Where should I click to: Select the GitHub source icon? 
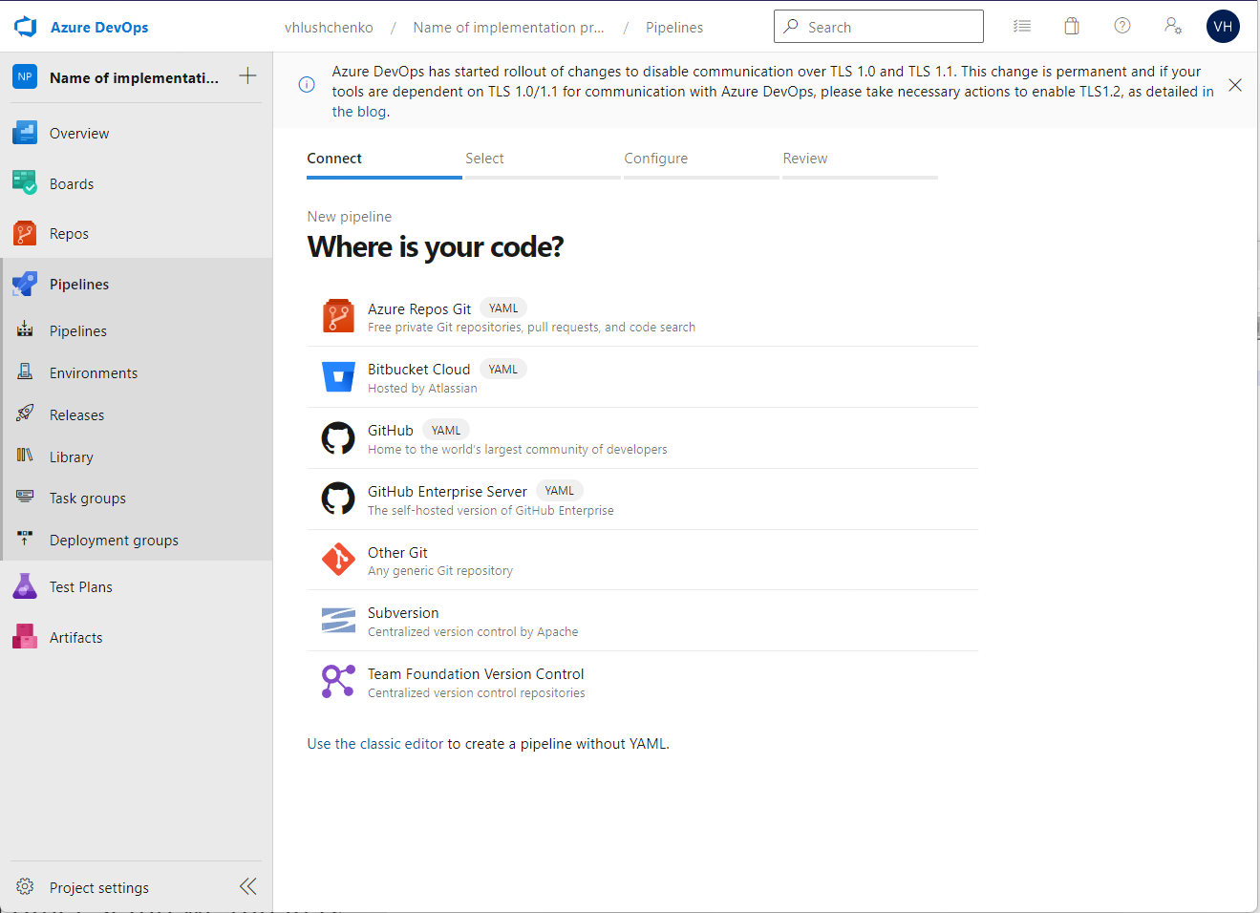click(x=338, y=437)
